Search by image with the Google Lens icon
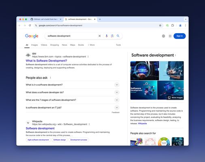 click(x=112, y=36)
